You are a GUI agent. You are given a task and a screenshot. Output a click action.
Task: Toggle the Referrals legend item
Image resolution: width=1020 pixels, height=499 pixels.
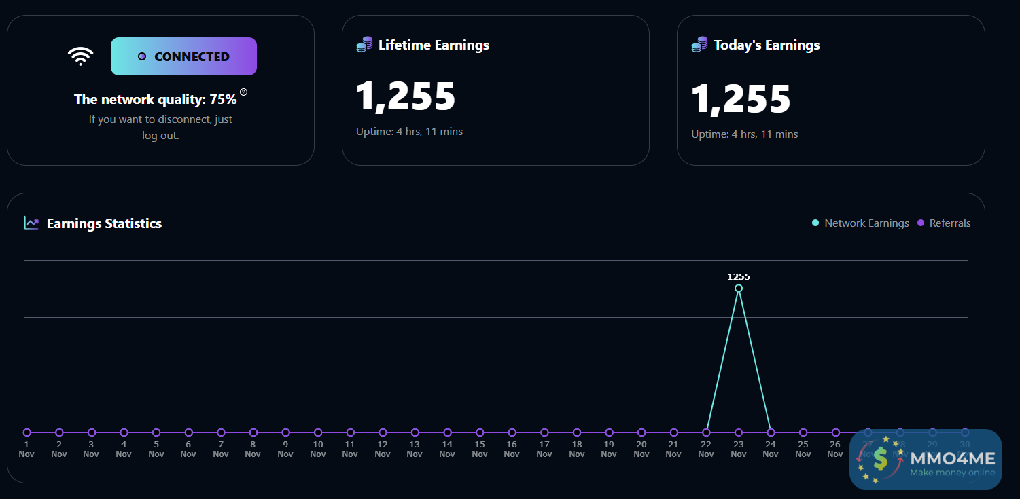coord(944,223)
